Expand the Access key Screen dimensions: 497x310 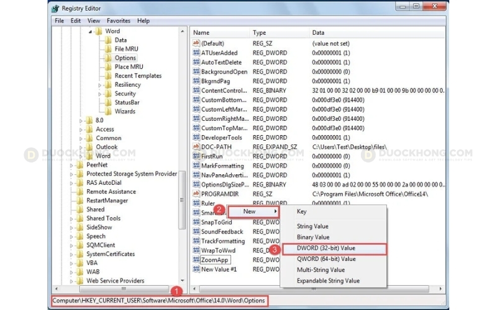(81, 130)
